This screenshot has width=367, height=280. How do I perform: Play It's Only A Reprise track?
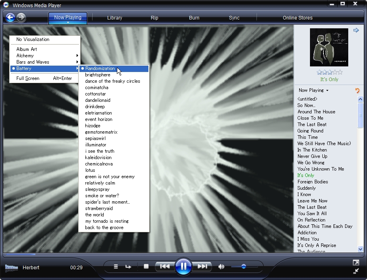(317, 245)
